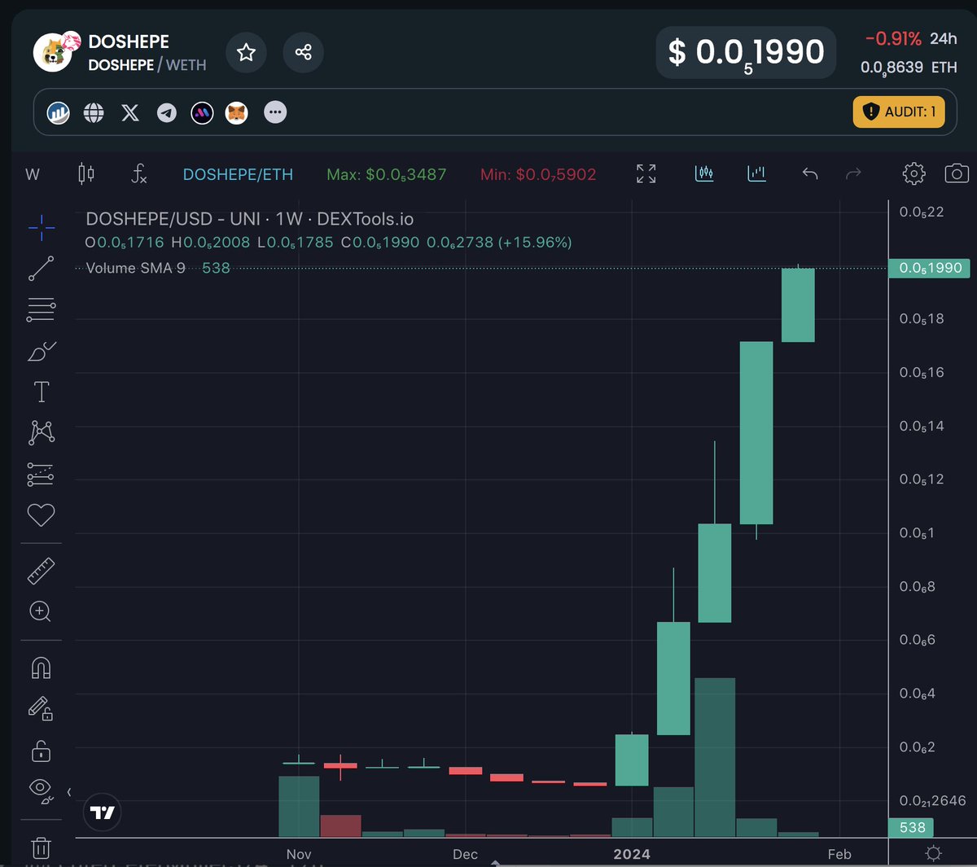
Task: Select the forecasting position tool
Action: (x=42, y=474)
